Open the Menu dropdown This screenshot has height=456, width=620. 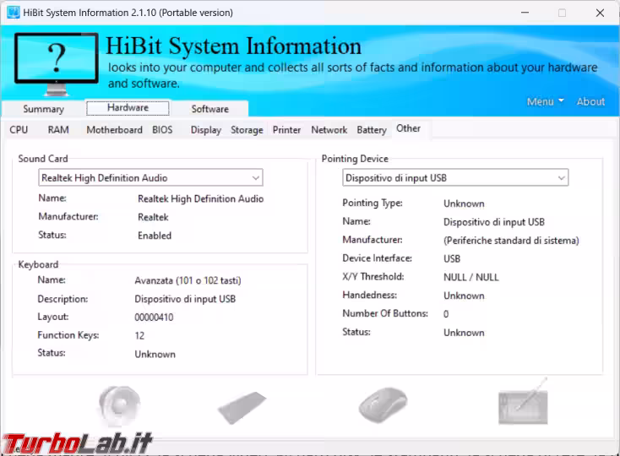click(545, 101)
